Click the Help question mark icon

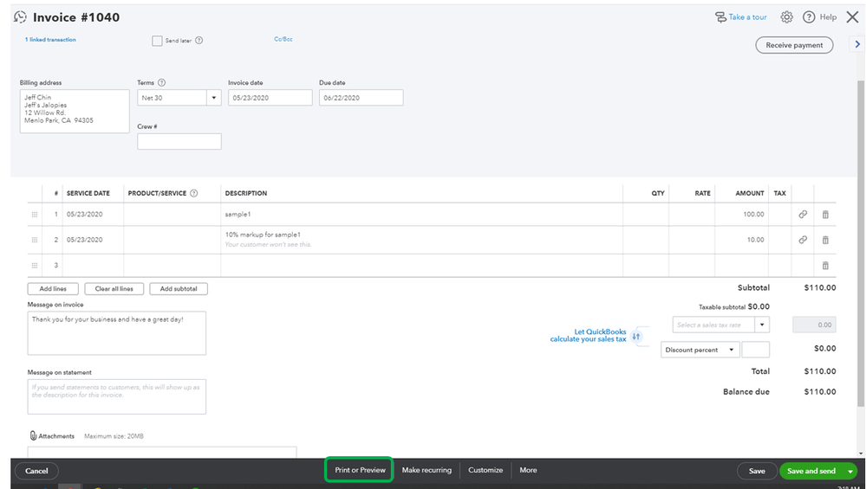(x=809, y=17)
